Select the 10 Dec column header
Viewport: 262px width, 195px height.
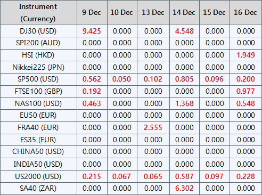(x=122, y=12)
